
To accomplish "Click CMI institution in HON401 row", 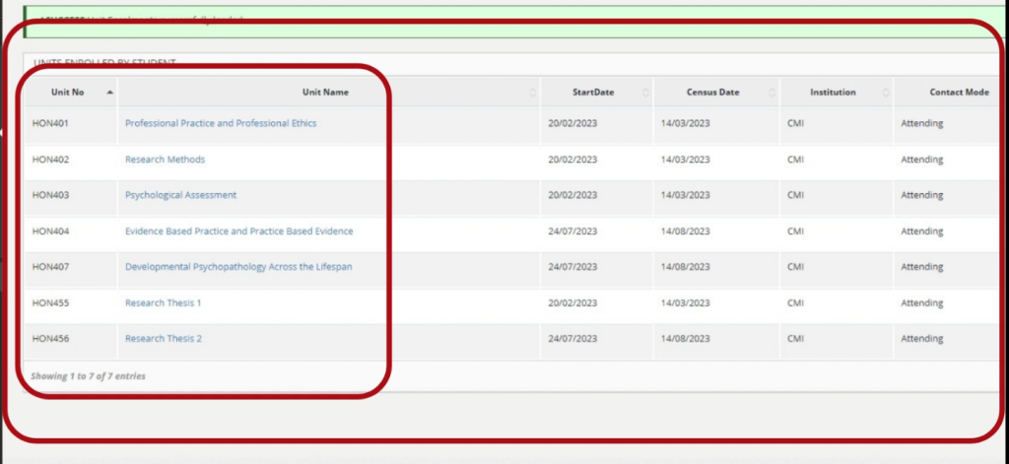I will click(x=795, y=123).
